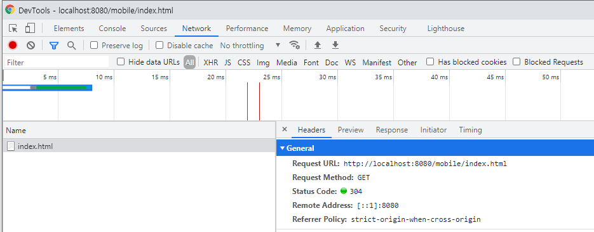Filter requests by Doc
Viewport: 594px width, 232px height.
coord(332,62)
